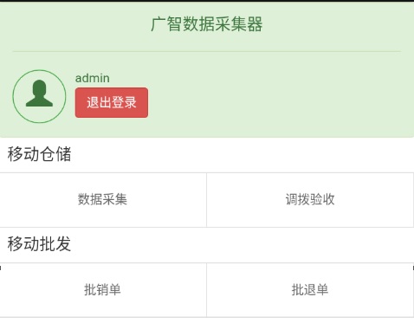Tap the 数据采集 text label
Image resolution: width=414 pixels, height=323 pixels.
coord(102,199)
